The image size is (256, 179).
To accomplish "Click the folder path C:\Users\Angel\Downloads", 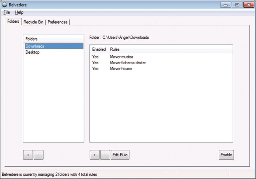I will click(125, 38).
